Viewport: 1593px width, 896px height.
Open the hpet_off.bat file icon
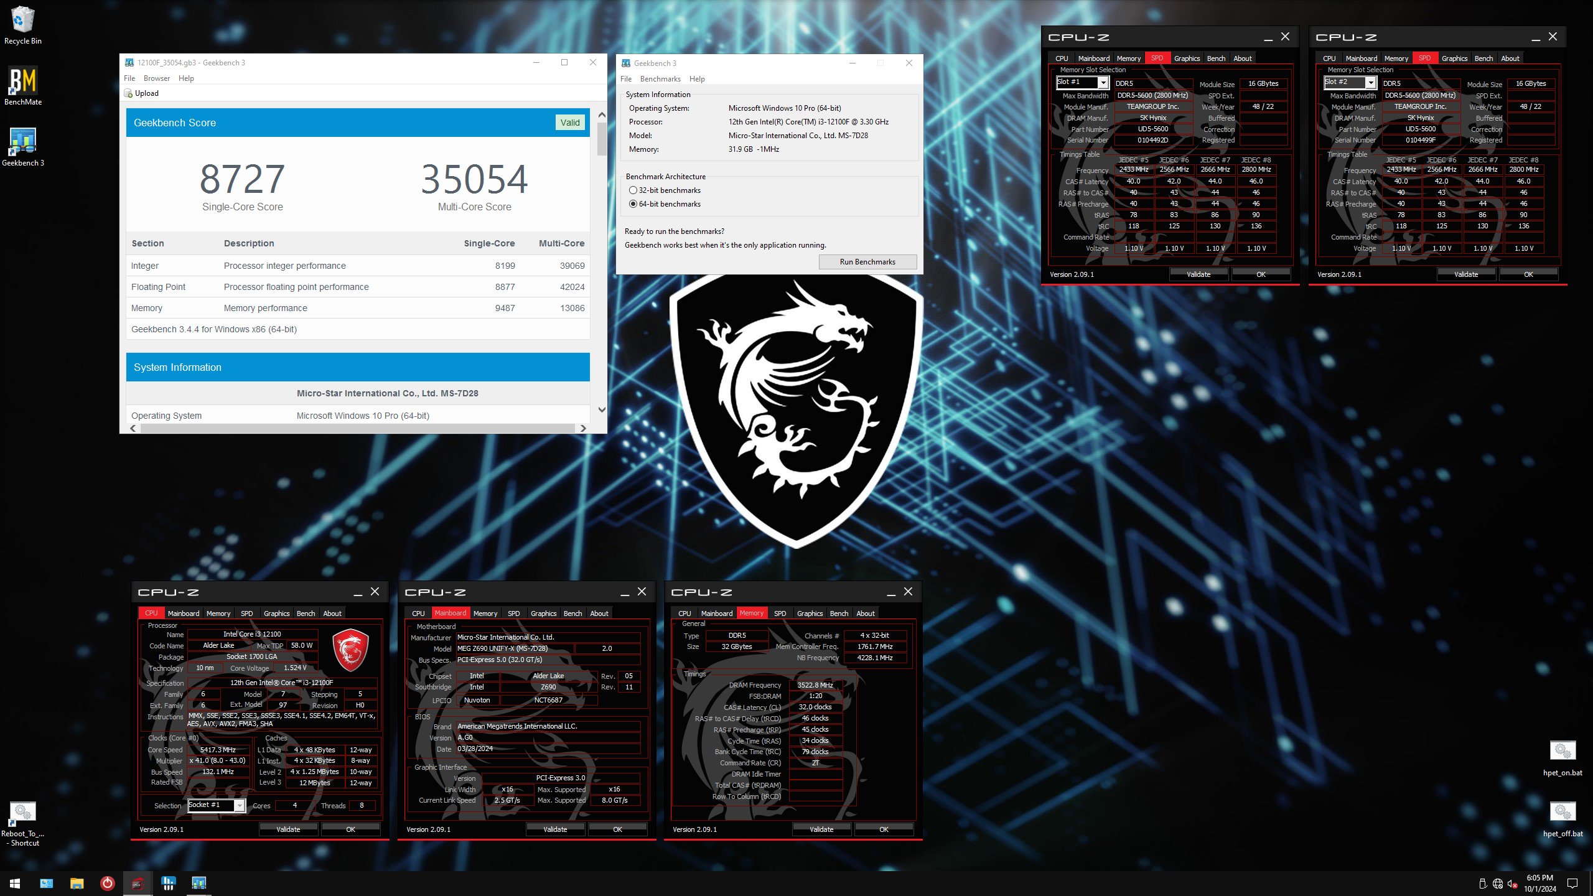(1563, 819)
